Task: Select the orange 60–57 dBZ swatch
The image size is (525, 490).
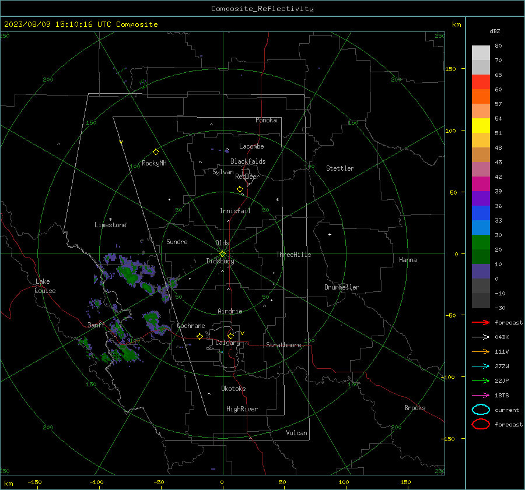Action: coord(481,96)
